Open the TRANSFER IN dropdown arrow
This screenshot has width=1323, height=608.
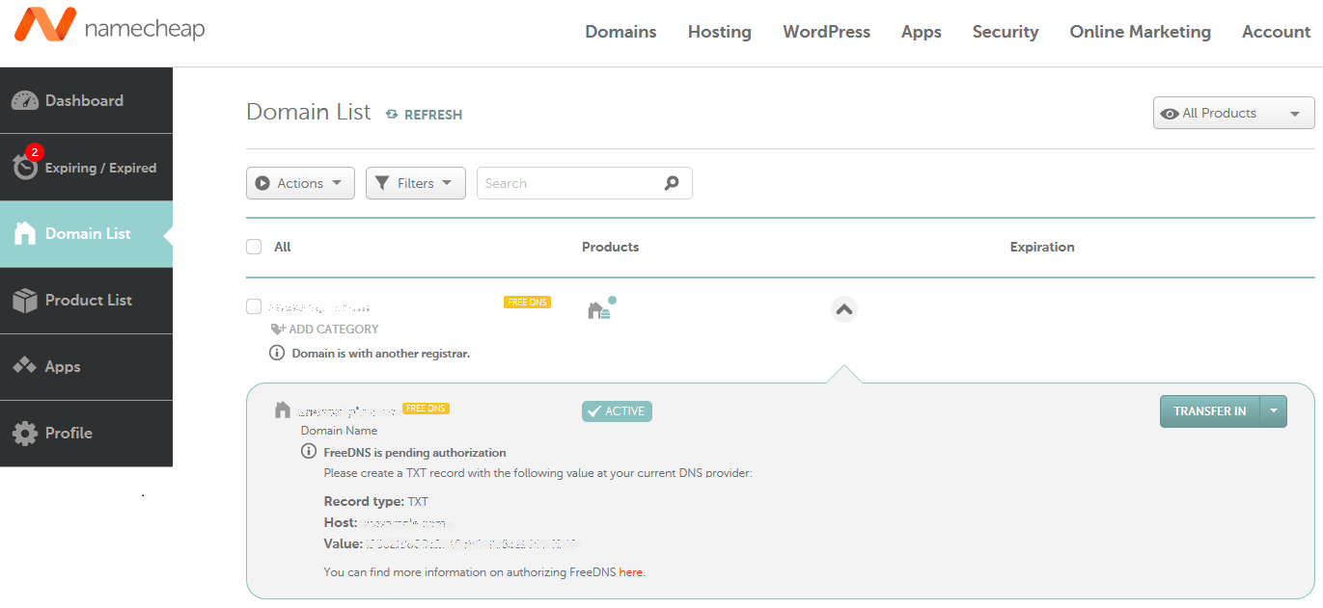[1274, 411]
